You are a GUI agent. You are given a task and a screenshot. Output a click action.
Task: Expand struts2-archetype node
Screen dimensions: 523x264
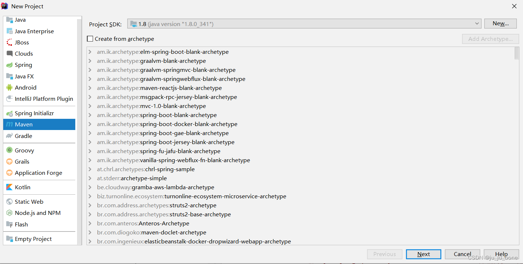click(90, 205)
